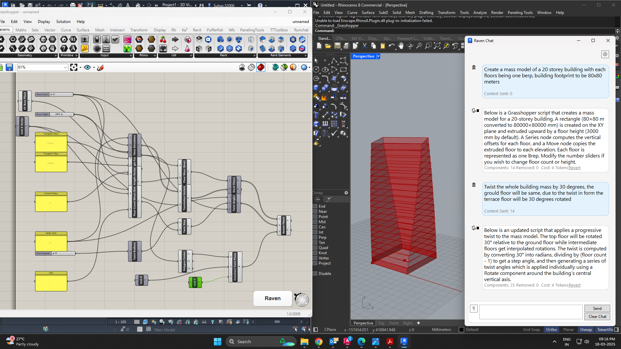The width and height of the screenshot is (621, 349).
Task: Open the Perspective viewport dropdown arrow
Action: (x=378, y=56)
